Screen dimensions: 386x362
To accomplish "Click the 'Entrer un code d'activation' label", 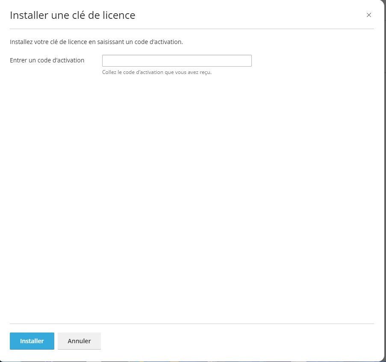I will click(47, 60).
